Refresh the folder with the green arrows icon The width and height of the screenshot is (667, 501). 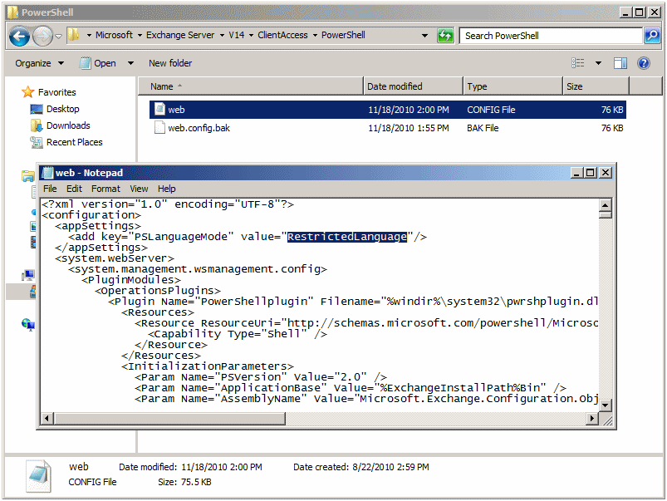(445, 36)
